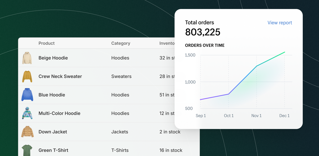Click the Product column header
This screenshot has width=319, height=156.
coord(47,43)
